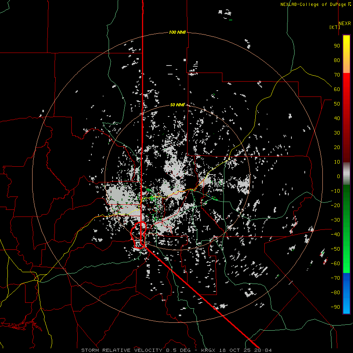Screen dimensions: 353x353
Task: Select the gray zero segment of color bar
Action: (346, 174)
